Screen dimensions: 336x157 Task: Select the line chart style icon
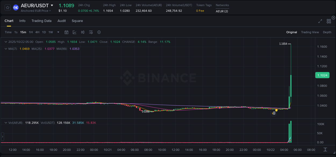point(74,32)
